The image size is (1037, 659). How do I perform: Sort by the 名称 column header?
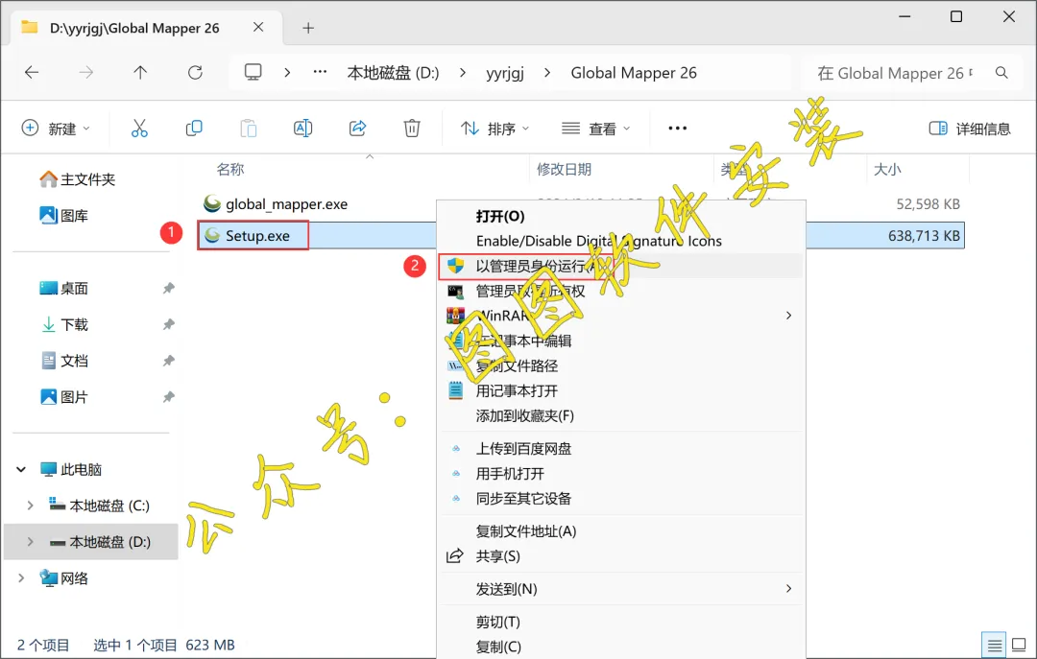click(x=230, y=169)
